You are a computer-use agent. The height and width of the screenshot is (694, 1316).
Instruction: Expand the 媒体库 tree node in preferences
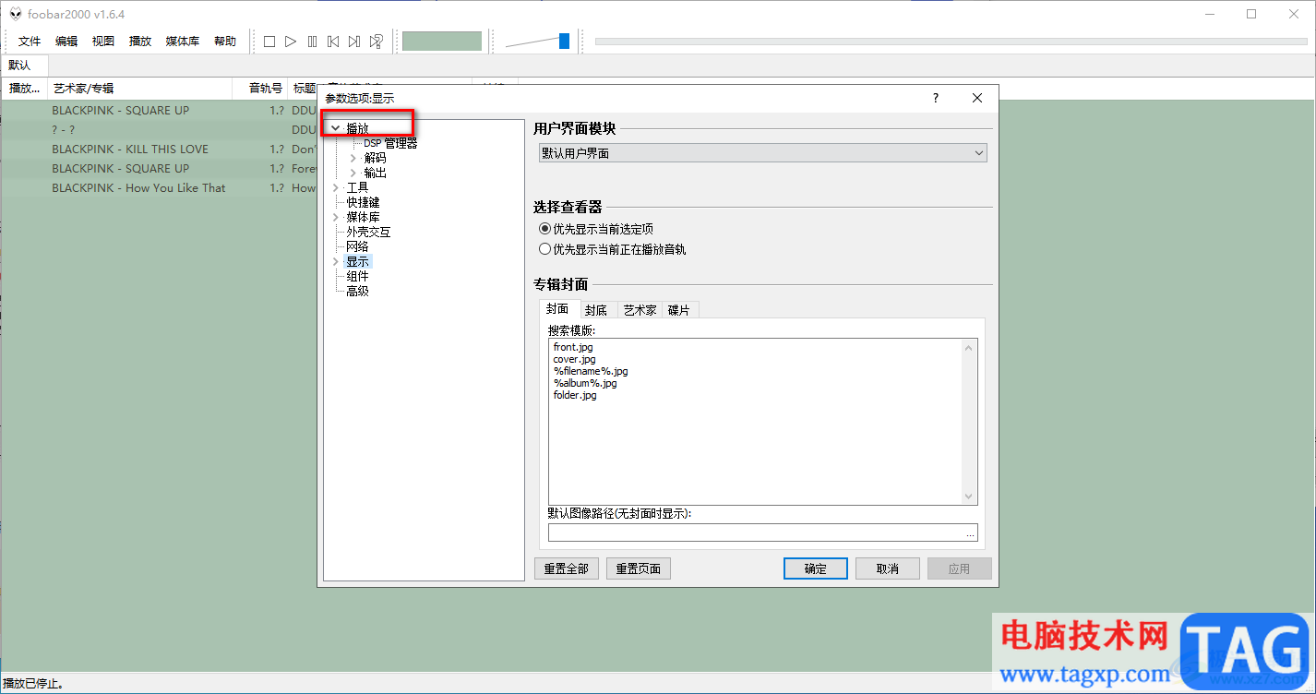pos(335,217)
